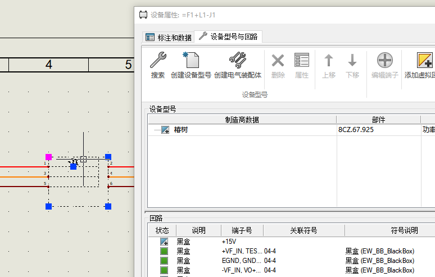The width and height of the screenshot is (435, 277).
Task: Click the 部件 column header
Action: click(378, 120)
